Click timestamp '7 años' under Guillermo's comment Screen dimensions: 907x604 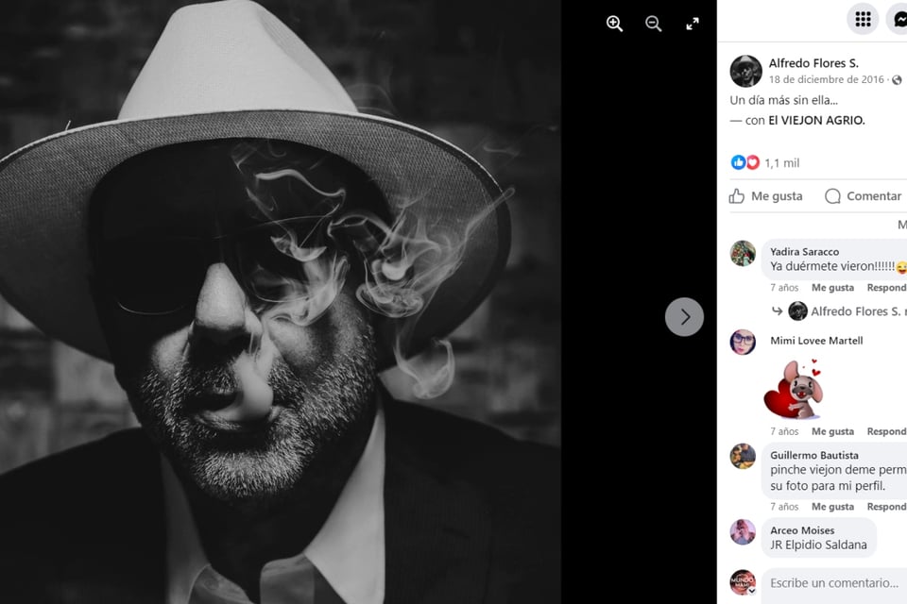(x=784, y=506)
